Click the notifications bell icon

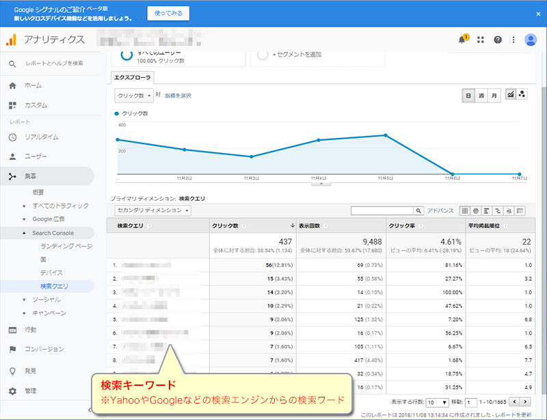463,40
